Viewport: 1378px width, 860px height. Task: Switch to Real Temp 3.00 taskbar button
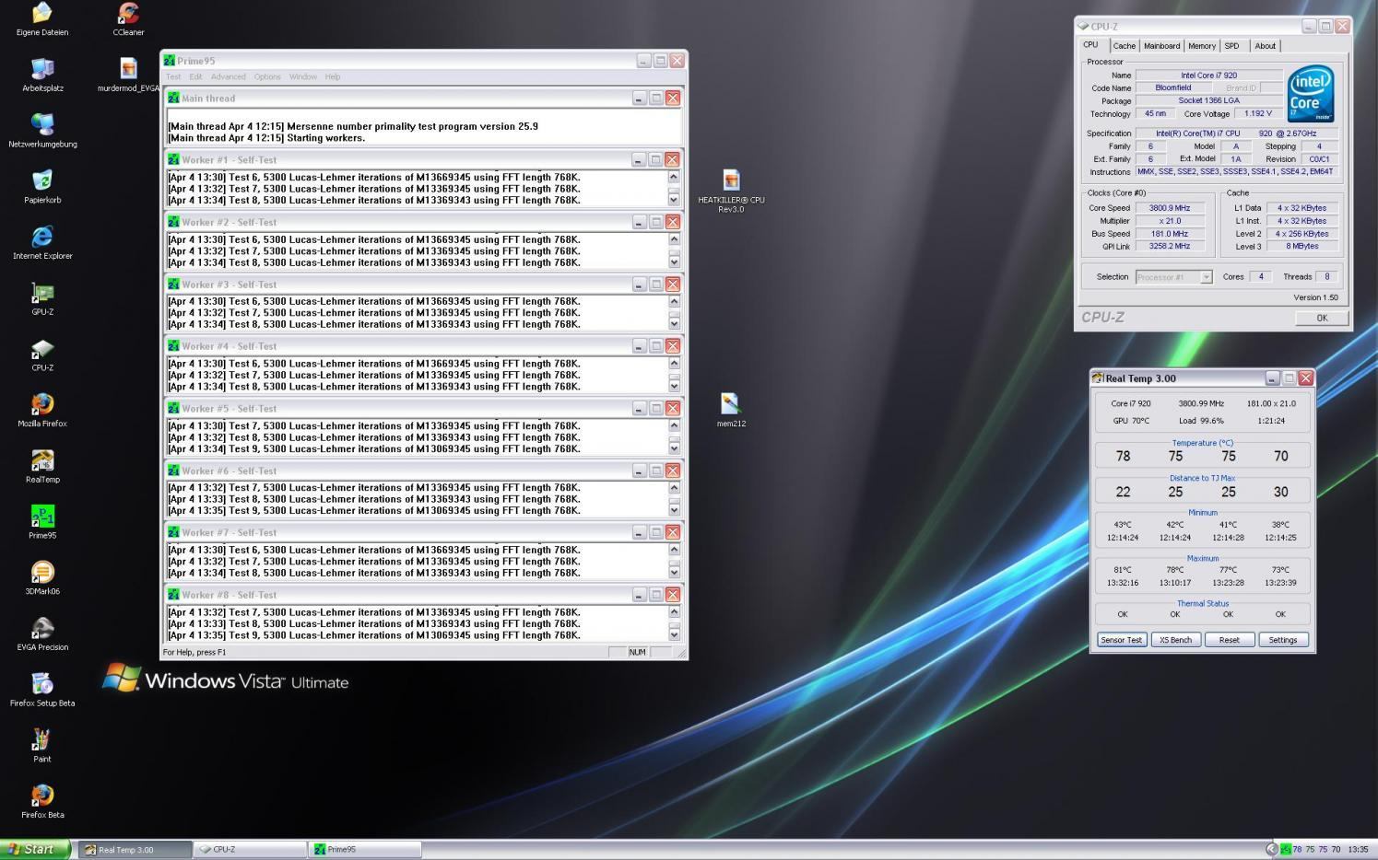coord(135,850)
